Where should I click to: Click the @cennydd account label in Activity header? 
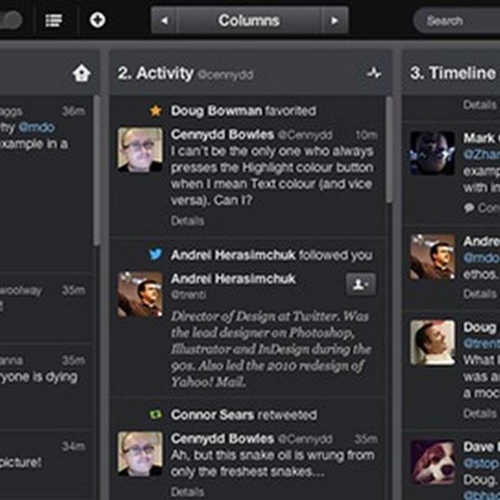226,75
